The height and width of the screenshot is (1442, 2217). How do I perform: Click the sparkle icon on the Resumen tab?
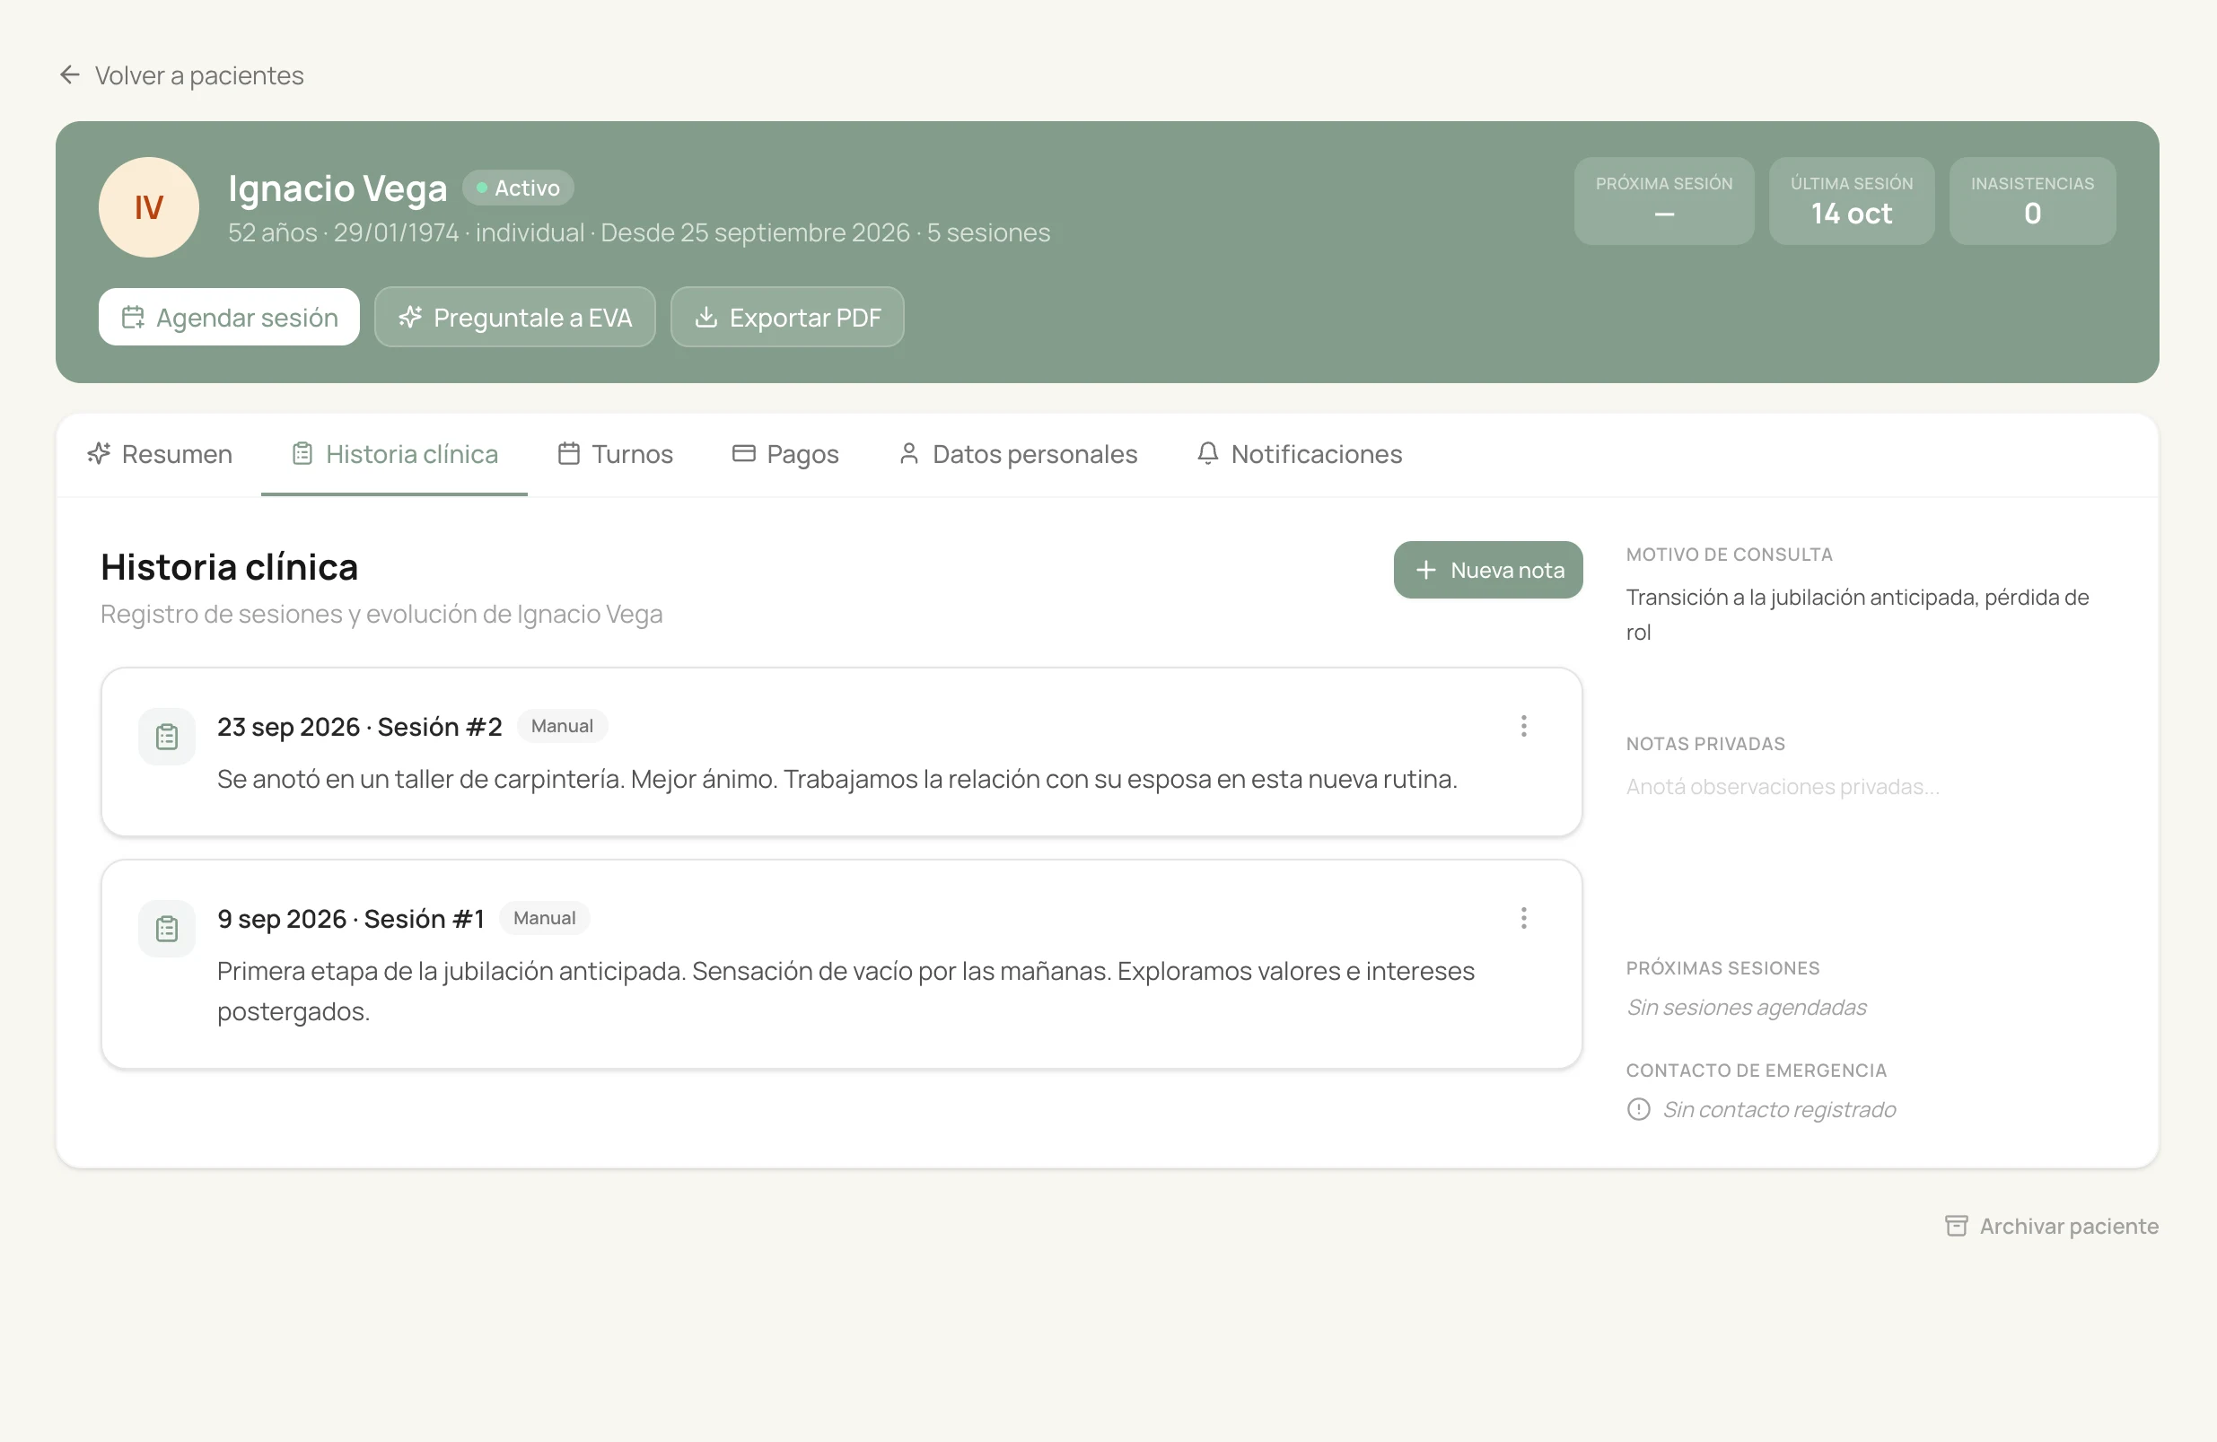[99, 454]
